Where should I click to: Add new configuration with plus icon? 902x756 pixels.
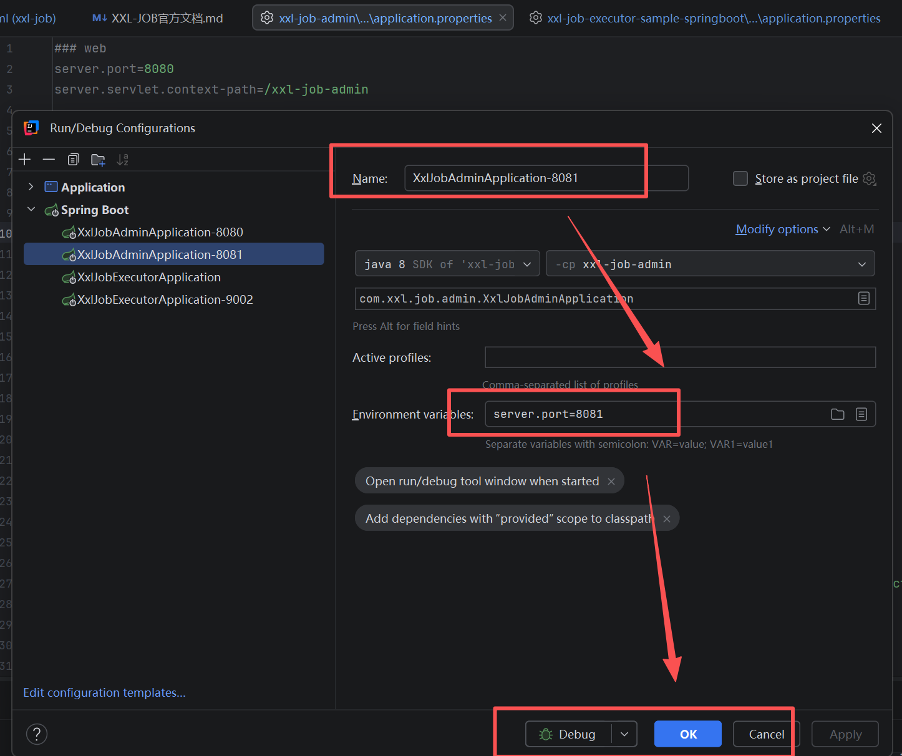[24, 160]
